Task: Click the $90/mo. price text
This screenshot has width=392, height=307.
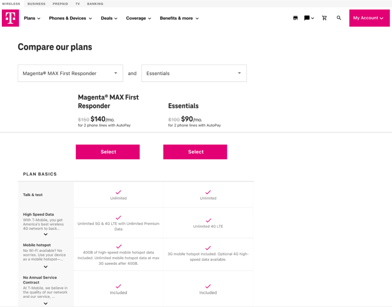Action: tap(191, 119)
